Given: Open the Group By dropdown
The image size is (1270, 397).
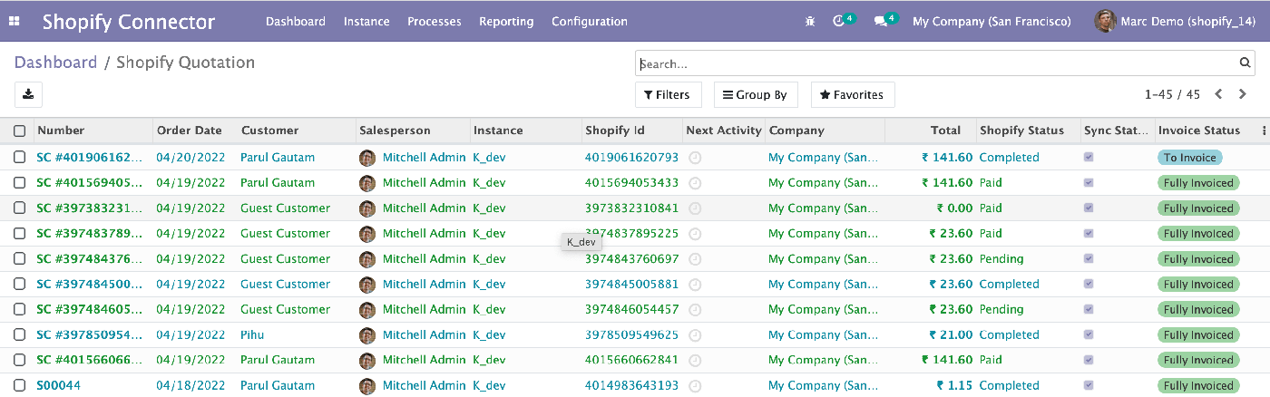Looking at the screenshot, I should [x=755, y=94].
